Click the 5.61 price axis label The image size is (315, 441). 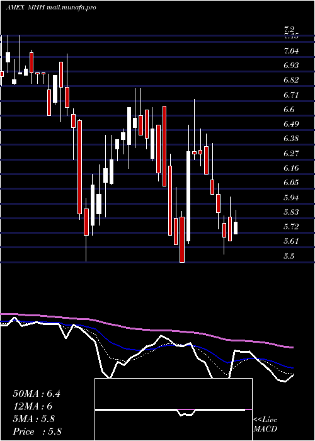291,241
